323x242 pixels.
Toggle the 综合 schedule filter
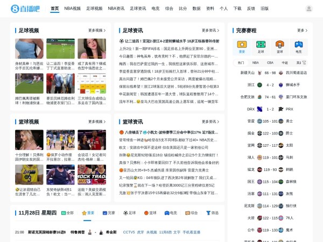pyautogui.click(x=191, y=213)
